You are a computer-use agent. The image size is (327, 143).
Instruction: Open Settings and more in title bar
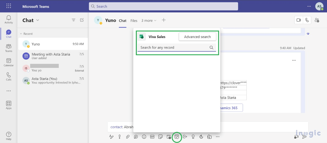[309, 6]
